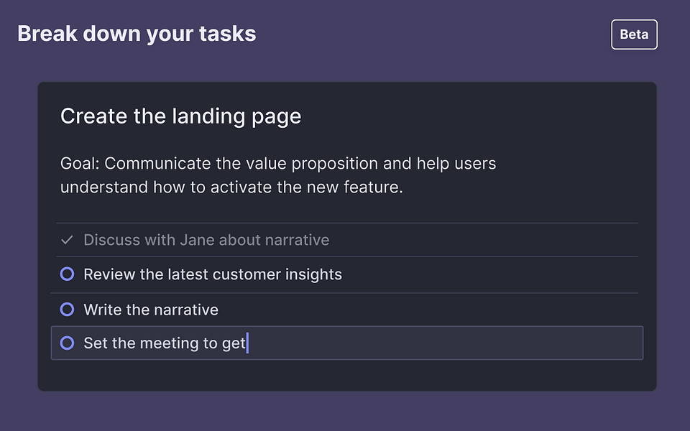Click the Break down your tasks heading
Image resolution: width=690 pixels, height=431 pixels.
(x=137, y=33)
